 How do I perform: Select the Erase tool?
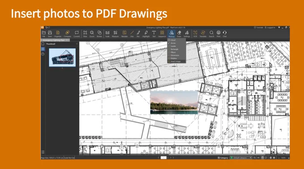click(x=179, y=34)
